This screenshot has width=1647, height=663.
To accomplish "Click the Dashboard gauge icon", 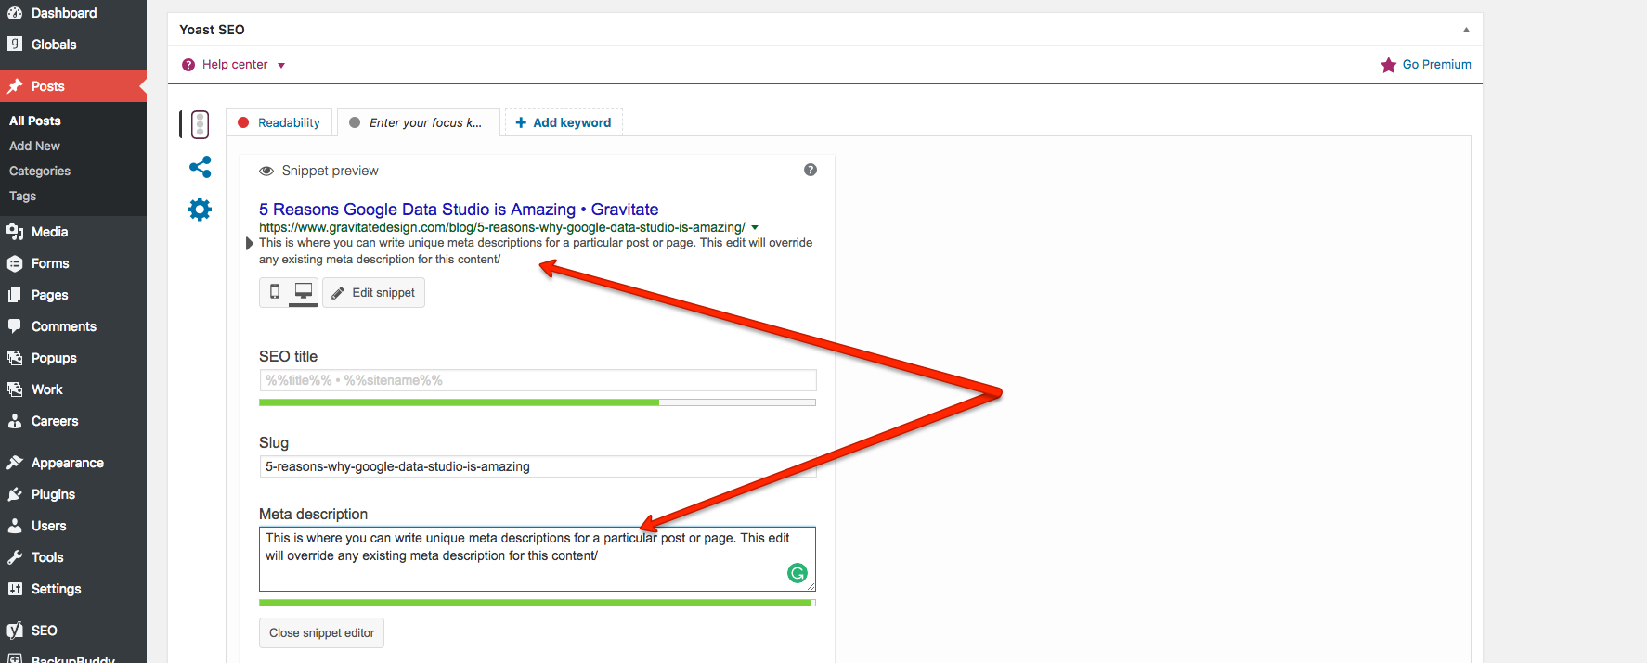I will point(15,13).
